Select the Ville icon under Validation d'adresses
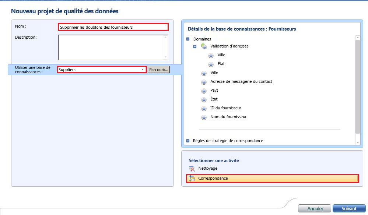 (211, 55)
